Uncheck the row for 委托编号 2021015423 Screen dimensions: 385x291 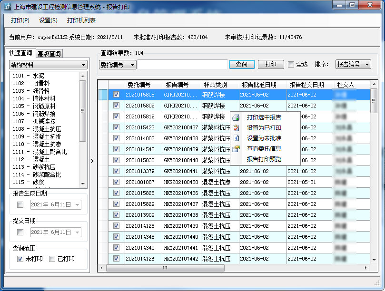116,127
